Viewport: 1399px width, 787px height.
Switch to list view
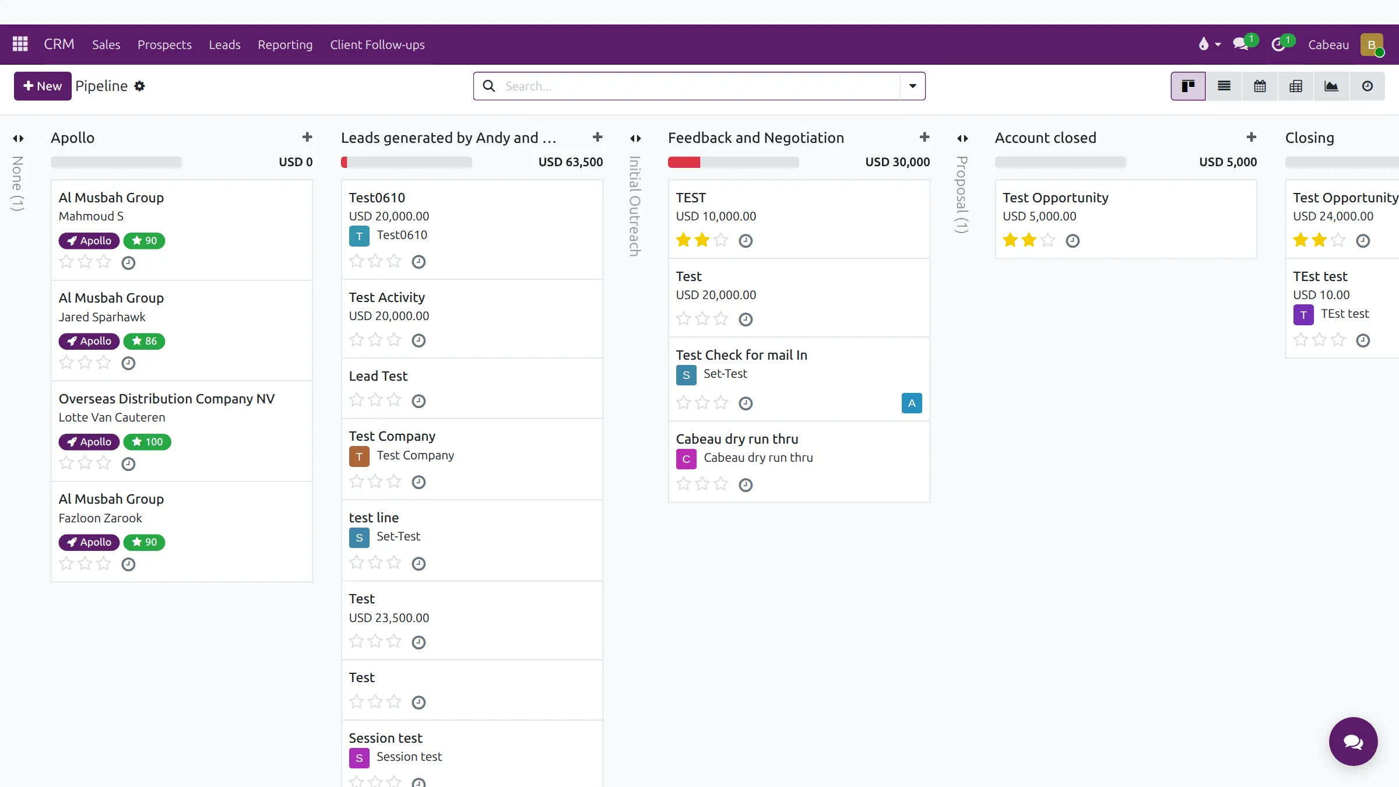(1224, 86)
